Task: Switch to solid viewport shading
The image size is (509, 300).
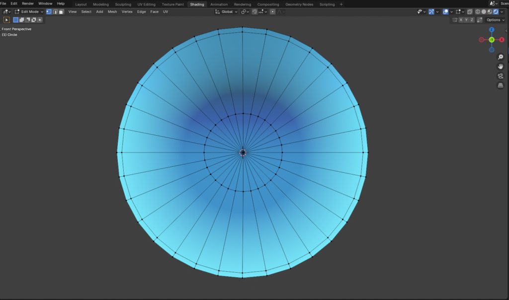Action: point(484,12)
